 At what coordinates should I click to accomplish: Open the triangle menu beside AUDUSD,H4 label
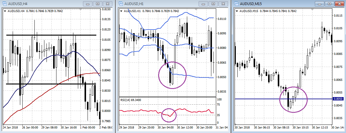tap(5, 11)
